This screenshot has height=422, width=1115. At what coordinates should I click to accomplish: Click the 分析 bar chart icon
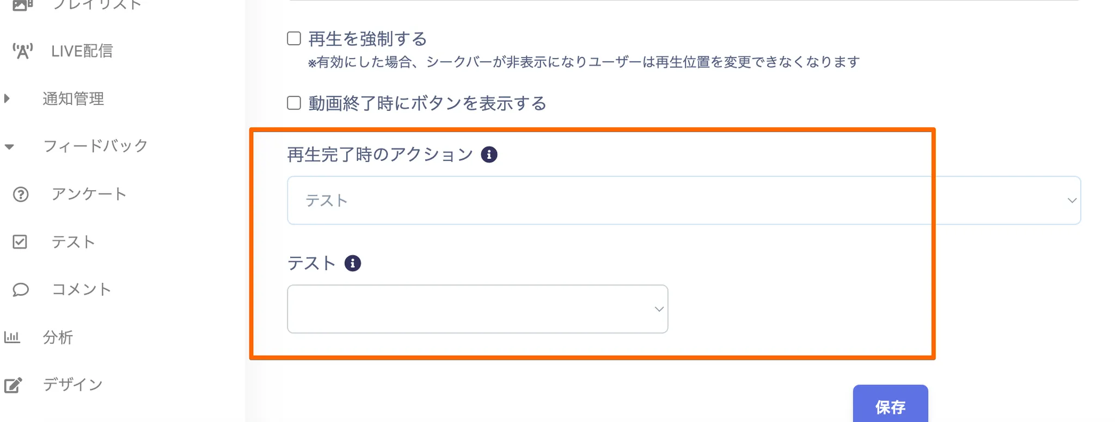pos(12,337)
